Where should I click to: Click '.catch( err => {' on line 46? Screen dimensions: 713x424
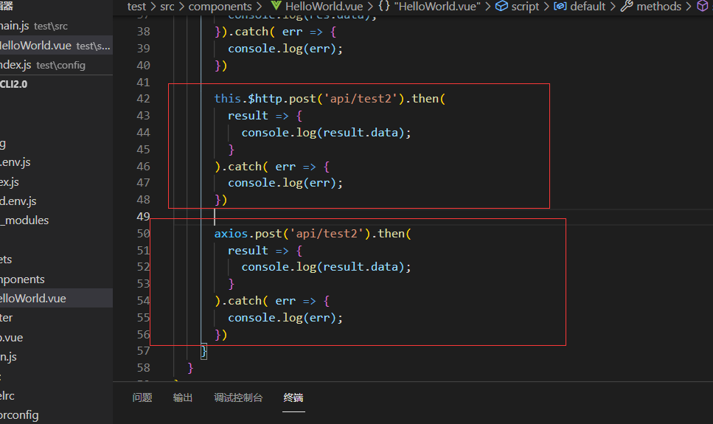276,167
